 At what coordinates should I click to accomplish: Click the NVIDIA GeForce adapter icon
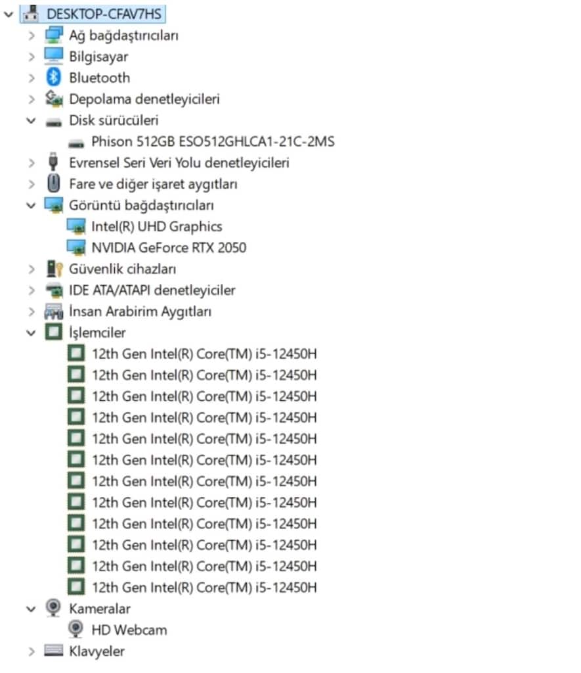[76, 248]
